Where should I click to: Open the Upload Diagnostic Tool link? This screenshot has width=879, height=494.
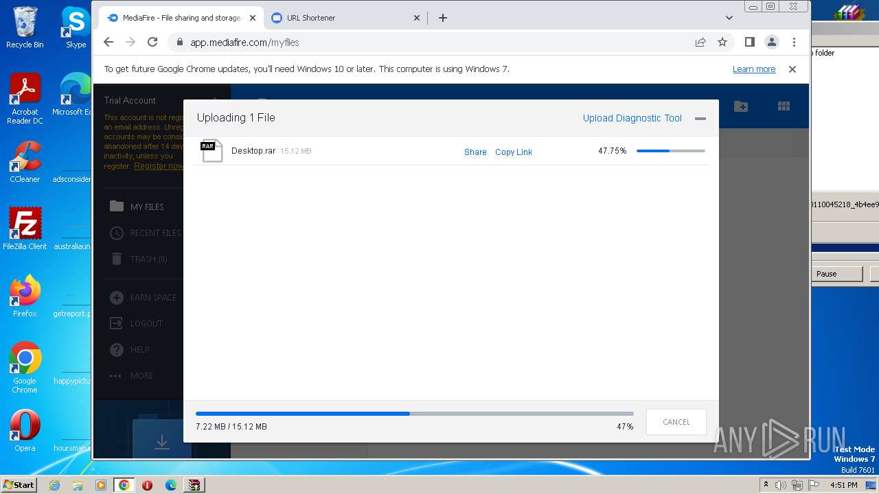632,118
